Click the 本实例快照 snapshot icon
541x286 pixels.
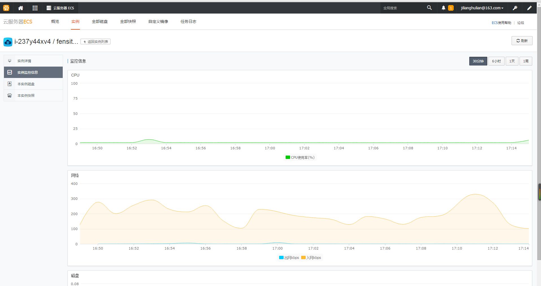coord(10,95)
